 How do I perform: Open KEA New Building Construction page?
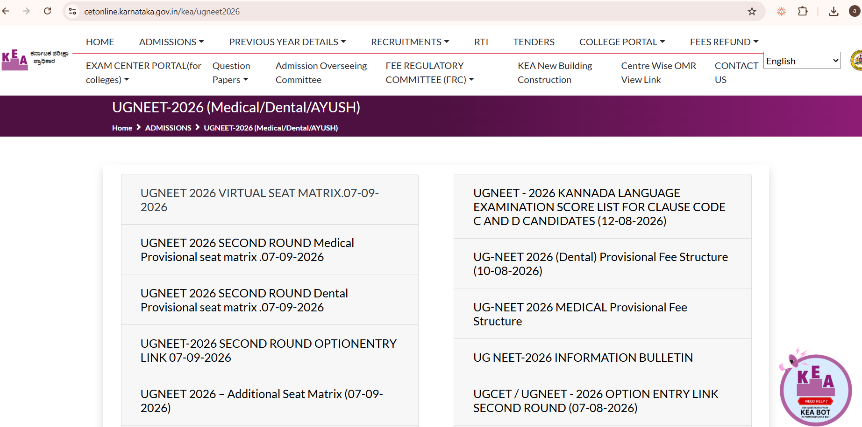tap(555, 73)
